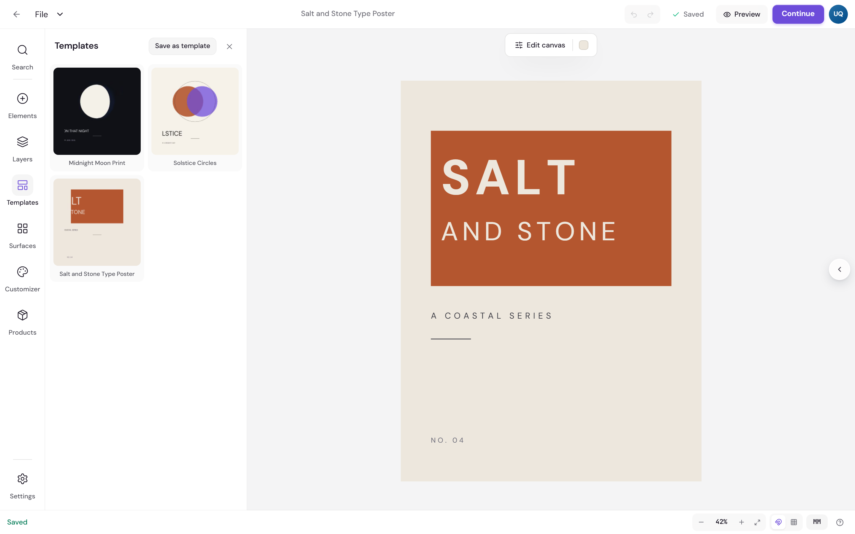Go back with the left arrow
This screenshot has width=855, height=534.
click(16, 14)
